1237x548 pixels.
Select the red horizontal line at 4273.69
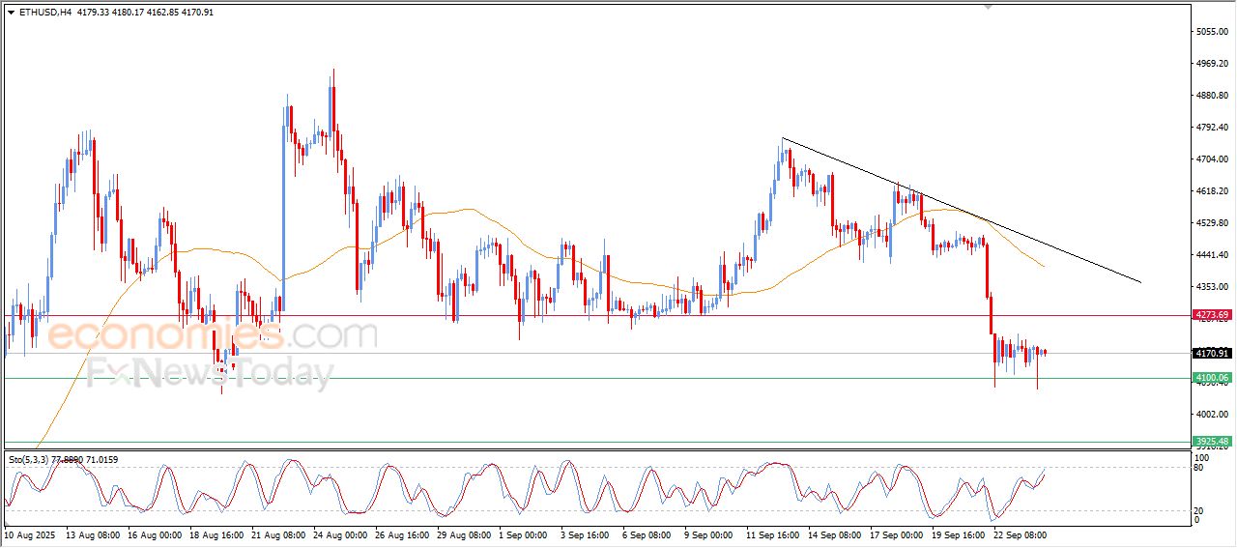point(597,315)
